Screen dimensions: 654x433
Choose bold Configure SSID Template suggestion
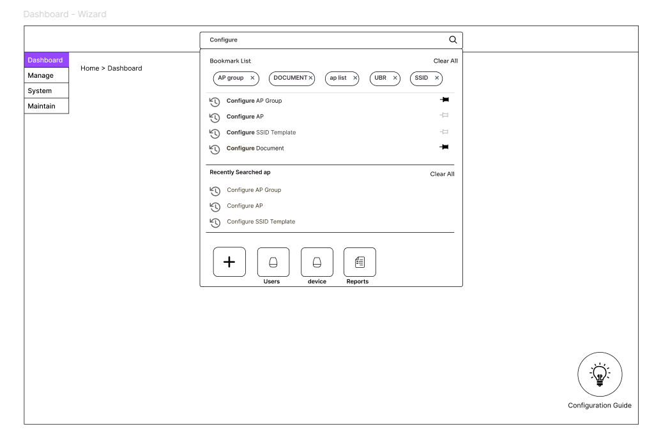pyautogui.click(x=261, y=133)
